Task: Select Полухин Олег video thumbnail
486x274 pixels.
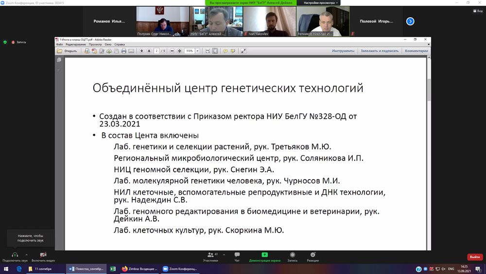Action: [163, 21]
